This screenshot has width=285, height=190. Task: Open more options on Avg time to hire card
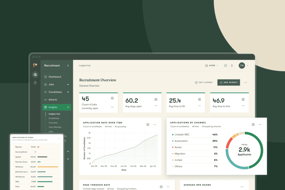tap(243, 106)
